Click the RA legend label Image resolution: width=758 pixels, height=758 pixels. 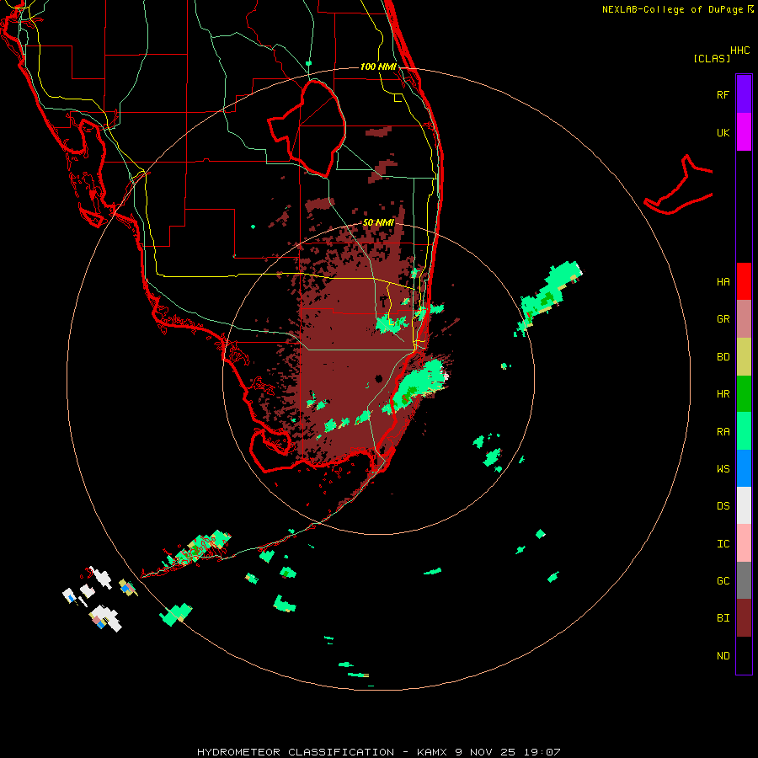pos(723,432)
